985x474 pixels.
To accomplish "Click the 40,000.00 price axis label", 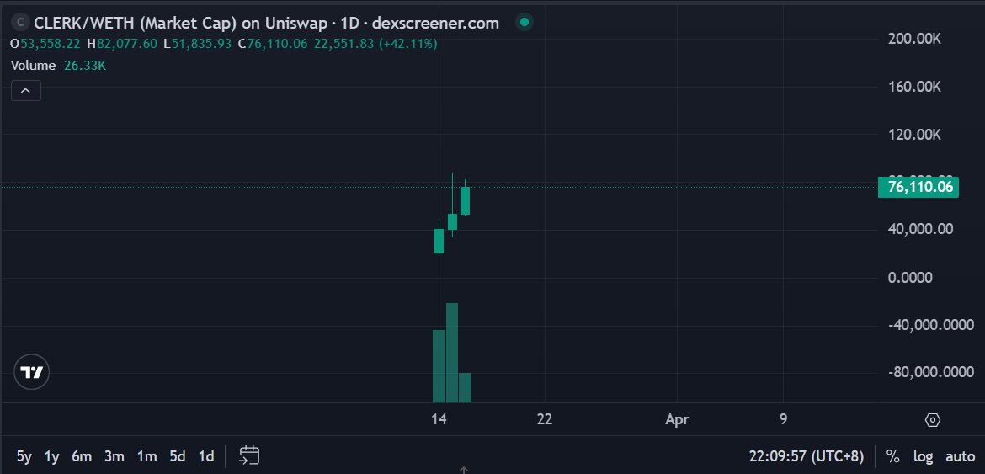I will (920, 229).
